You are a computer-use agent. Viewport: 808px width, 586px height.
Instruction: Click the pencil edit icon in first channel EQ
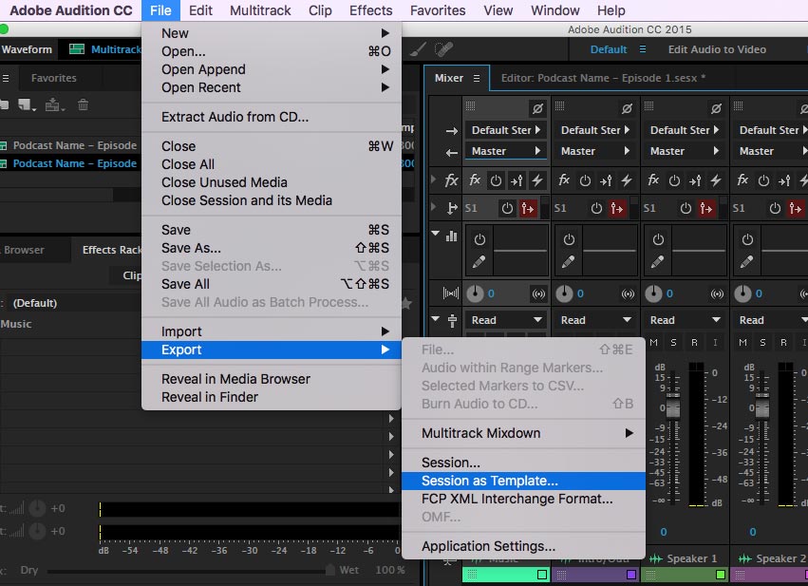click(479, 261)
